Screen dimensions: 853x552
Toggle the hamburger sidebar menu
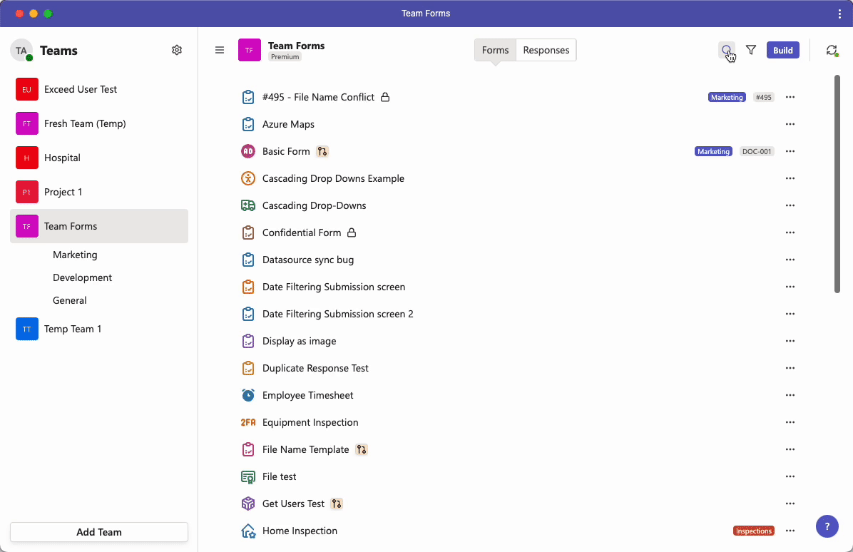(220, 50)
